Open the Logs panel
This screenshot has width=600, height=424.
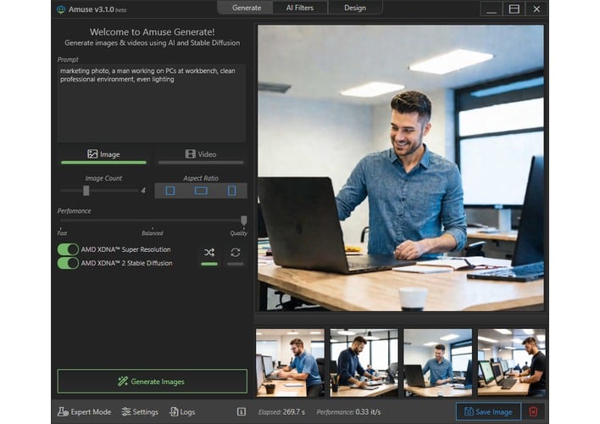[x=181, y=412]
